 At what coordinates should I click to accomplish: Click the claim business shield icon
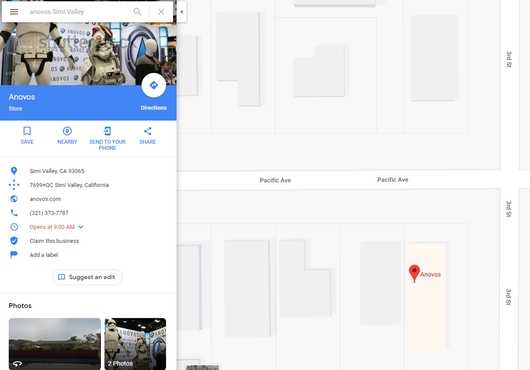[14, 241]
